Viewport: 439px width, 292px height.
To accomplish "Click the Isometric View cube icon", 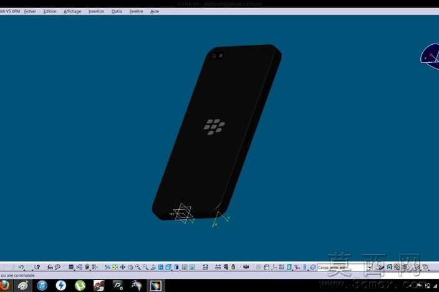I will coord(168,267).
